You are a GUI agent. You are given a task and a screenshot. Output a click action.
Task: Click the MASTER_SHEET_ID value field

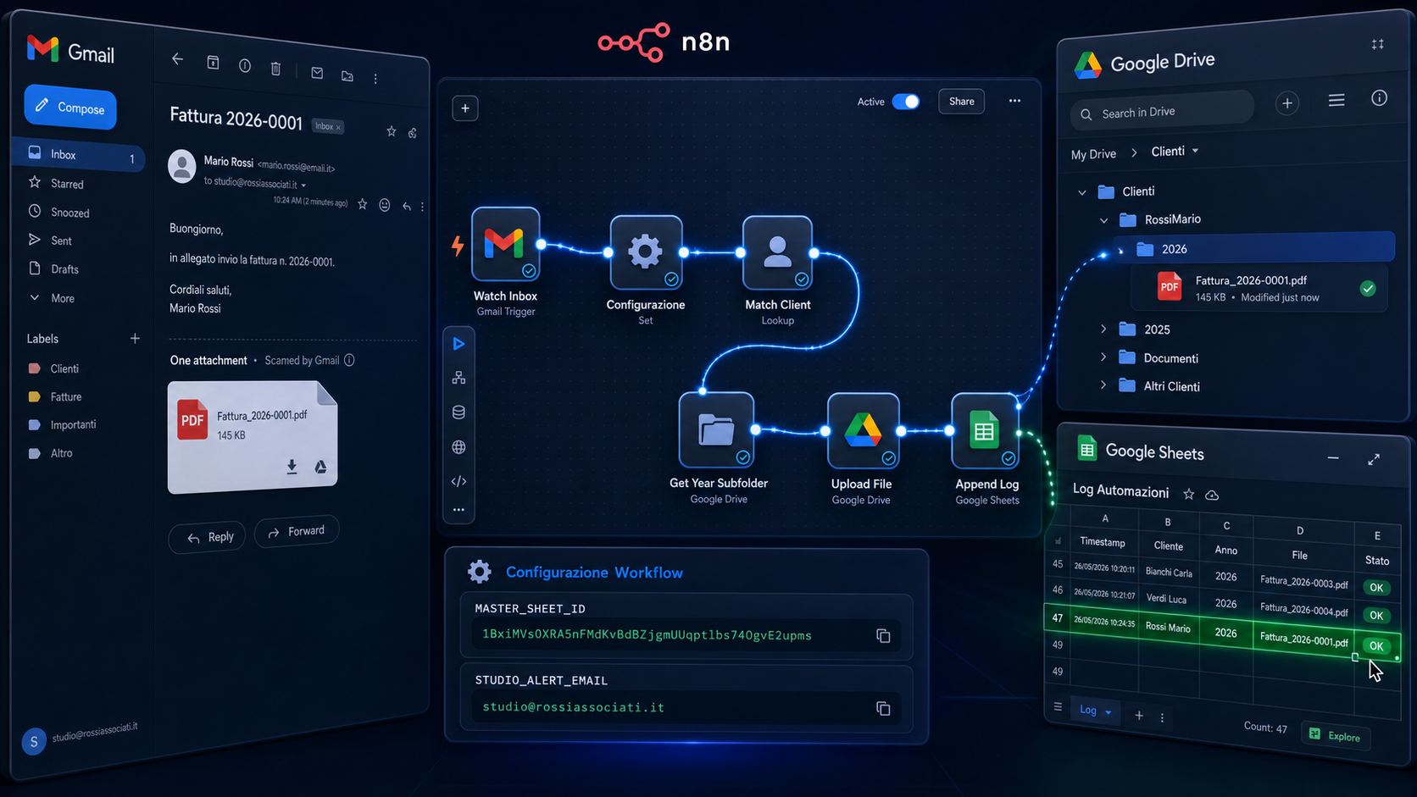[x=686, y=635]
